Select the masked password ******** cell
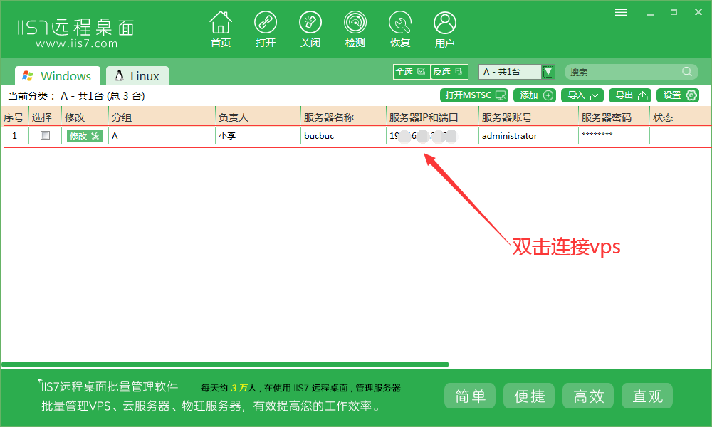The width and height of the screenshot is (712, 427). 614,135
